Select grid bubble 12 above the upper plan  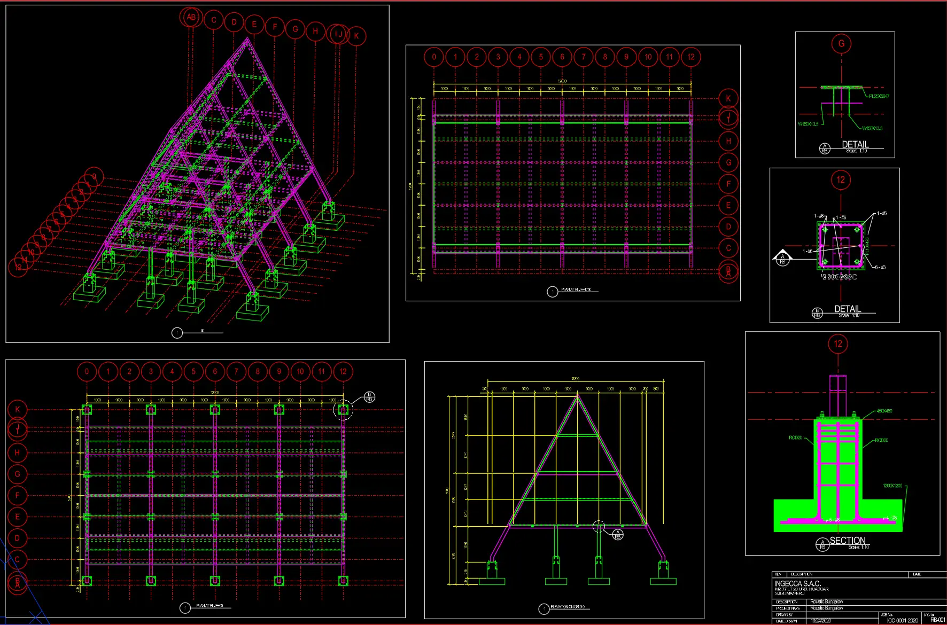click(x=691, y=57)
